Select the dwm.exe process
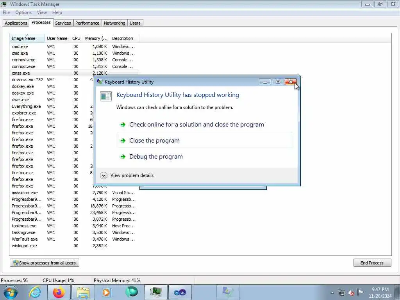Viewport: 400px width, 300px height. tap(52, 100)
